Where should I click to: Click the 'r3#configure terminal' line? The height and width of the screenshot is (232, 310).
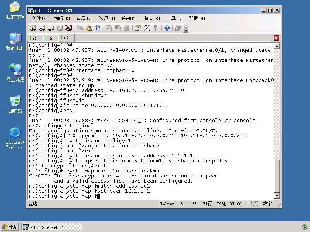(x=61, y=126)
